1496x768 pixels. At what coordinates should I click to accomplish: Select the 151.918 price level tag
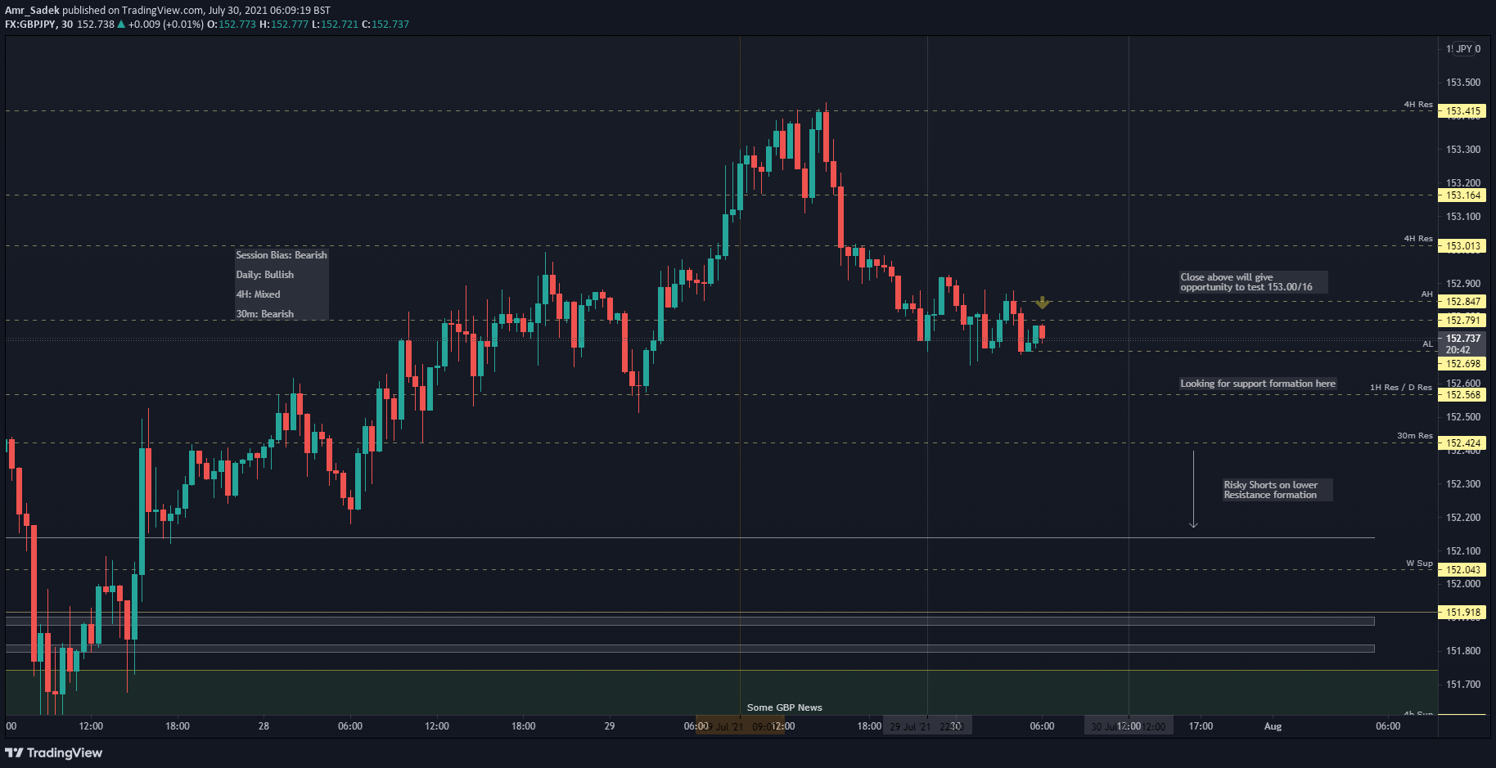(1462, 613)
